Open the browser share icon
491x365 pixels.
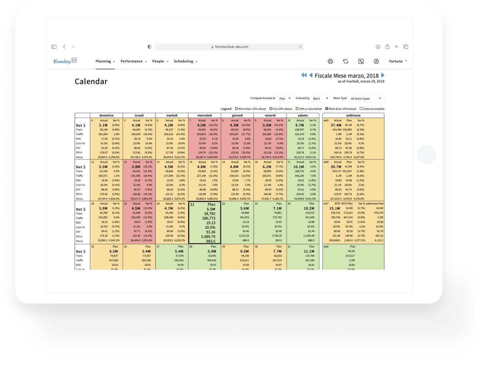[387, 47]
